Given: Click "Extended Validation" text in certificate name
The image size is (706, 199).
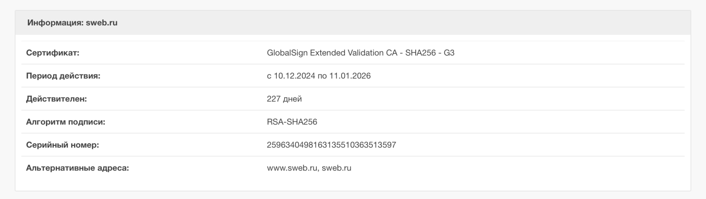Looking at the screenshot, I should click(x=347, y=53).
